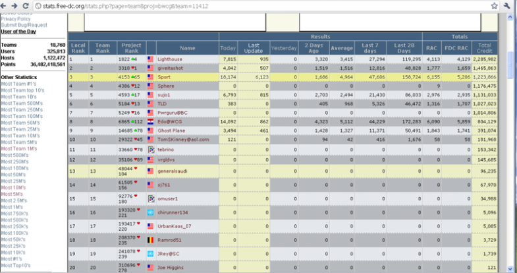Click the Project Rank column header
This screenshot has width=517, height=273.
(x=132, y=48)
